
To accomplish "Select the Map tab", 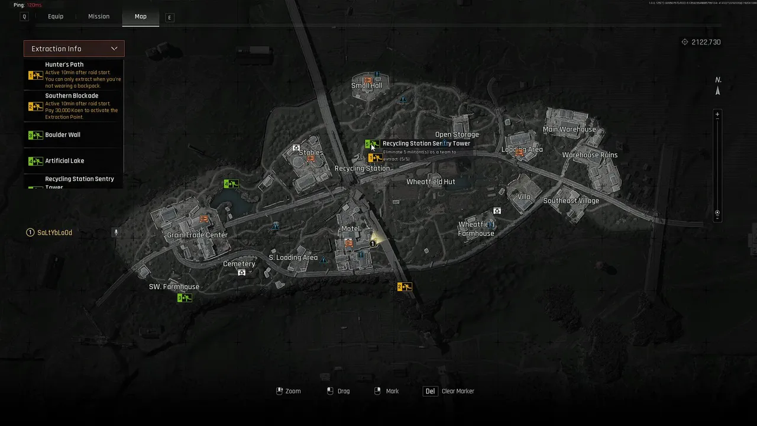I will click(x=141, y=17).
